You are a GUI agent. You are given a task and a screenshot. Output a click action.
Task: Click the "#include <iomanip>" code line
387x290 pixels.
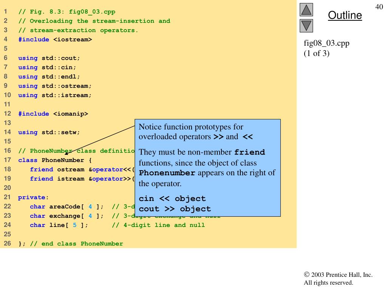click(53, 114)
